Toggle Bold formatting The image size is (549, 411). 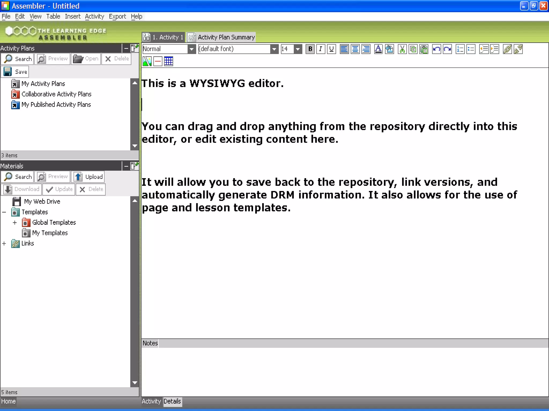[x=310, y=49]
